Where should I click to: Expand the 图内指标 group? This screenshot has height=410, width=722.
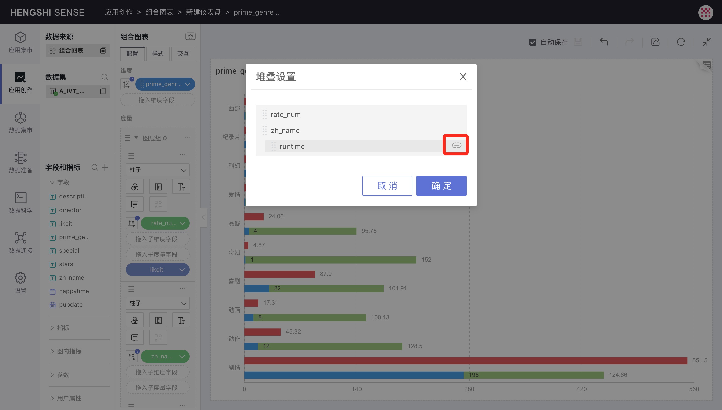pyautogui.click(x=52, y=351)
